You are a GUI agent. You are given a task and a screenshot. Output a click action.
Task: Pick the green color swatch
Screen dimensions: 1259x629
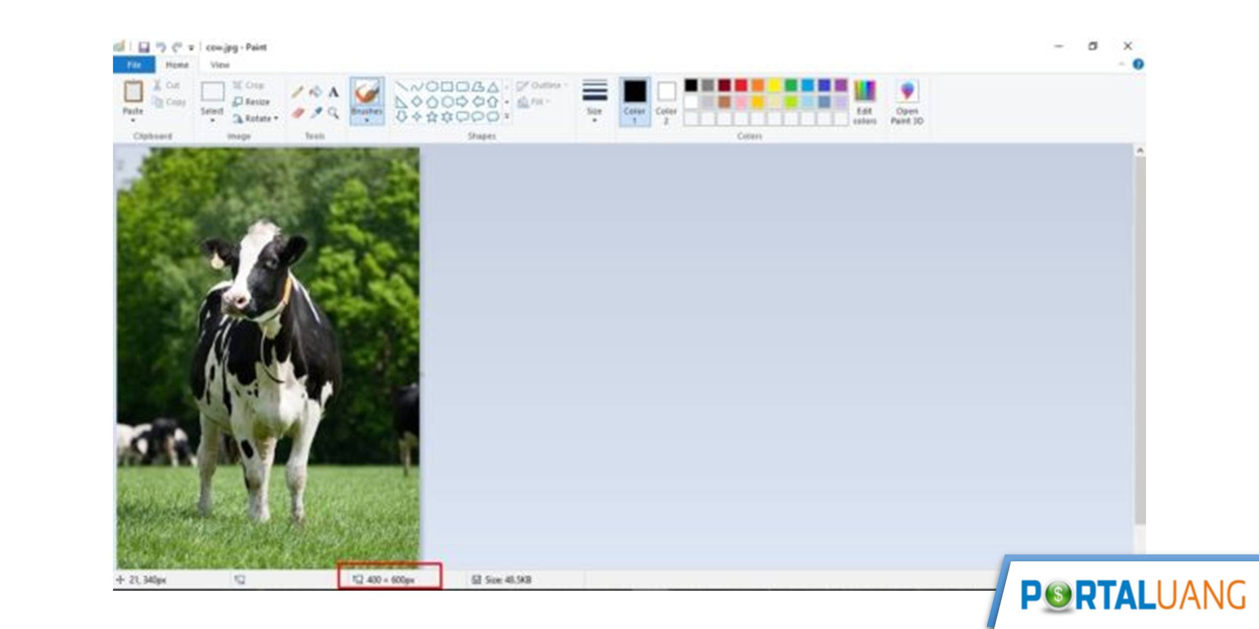pos(791,85)
